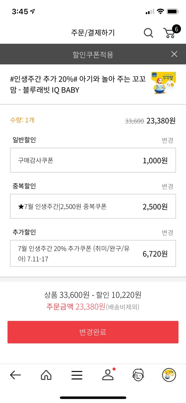Tap the product title 아기와 놀아 주는 꼬꼬맘
Screen dimensions: 186x403
click(x=78, y=84)
